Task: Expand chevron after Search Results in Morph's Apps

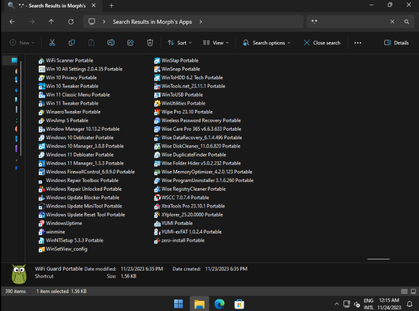Action: click(x=201, y=21)
